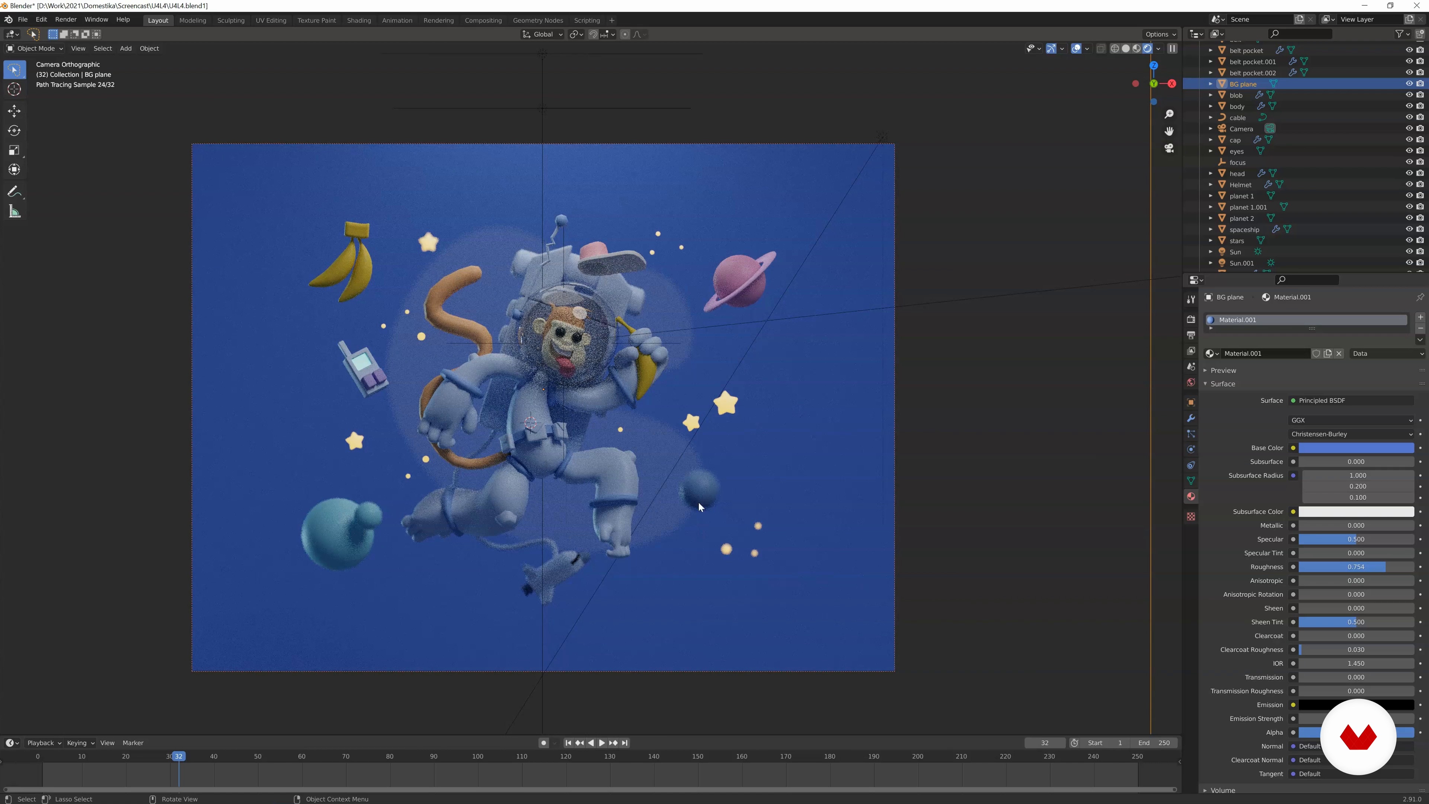Open the Data link dropdown
1429x804 pixels.
1387,354
